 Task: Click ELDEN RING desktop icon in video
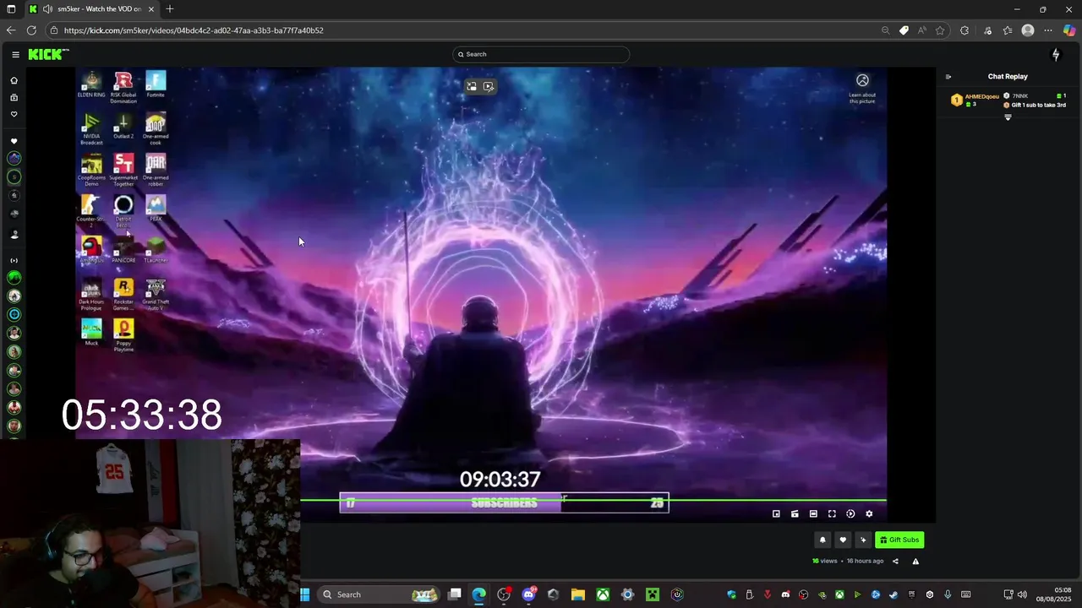pyautogui.click(x=91, y=84)
